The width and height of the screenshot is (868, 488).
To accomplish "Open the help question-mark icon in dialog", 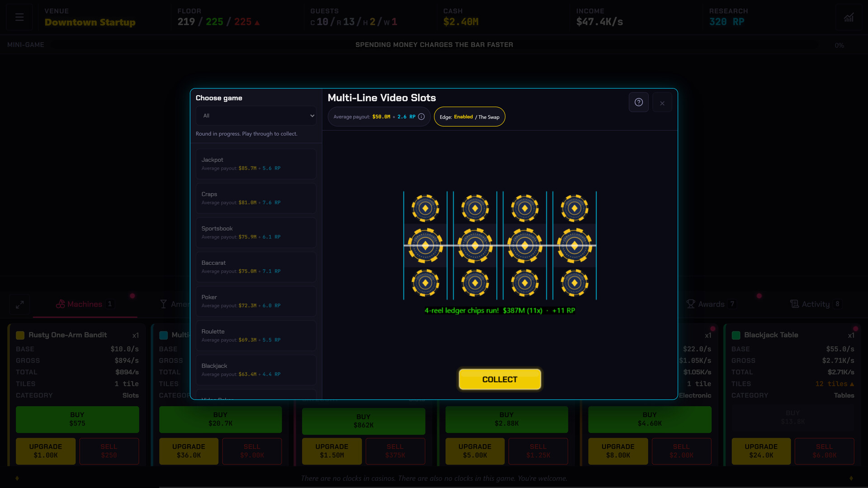I will 638,102.
